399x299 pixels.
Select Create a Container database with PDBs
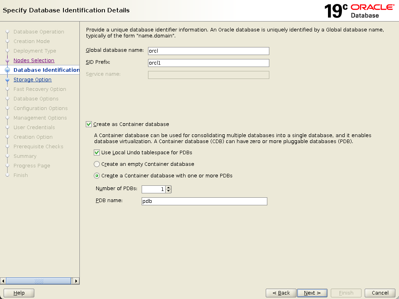[97, 176]
